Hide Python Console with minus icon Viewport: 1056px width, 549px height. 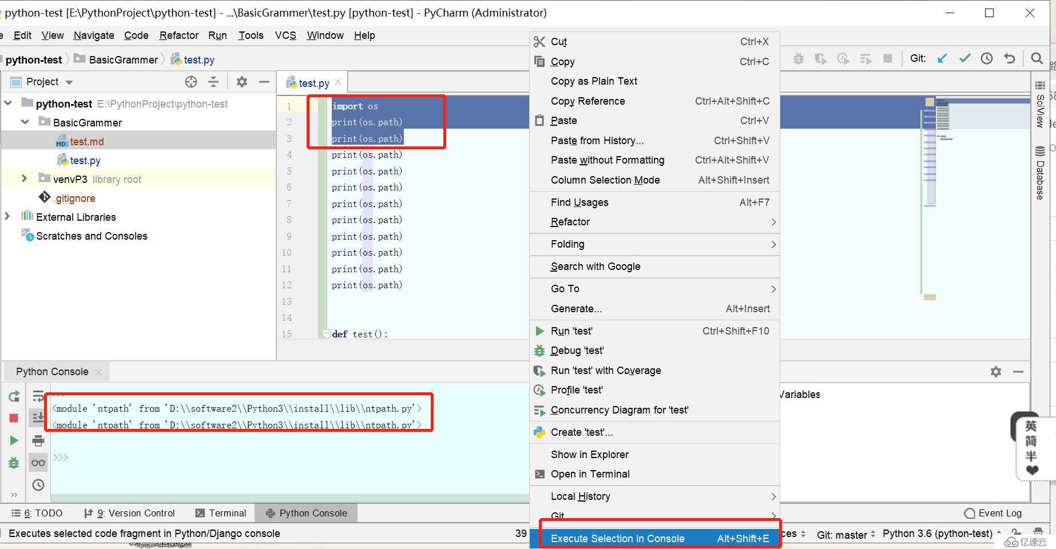pos(1018,372)
